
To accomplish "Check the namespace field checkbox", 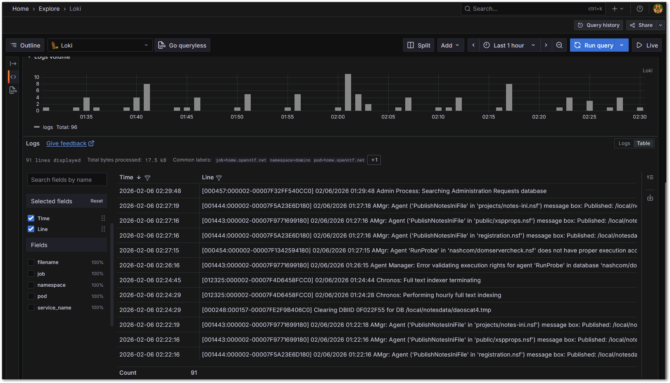I will (x=31, y=285).
